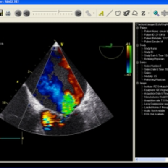Select the ellipse region tool
This screenshot has height=168, width=168.
tap(127, 13)
